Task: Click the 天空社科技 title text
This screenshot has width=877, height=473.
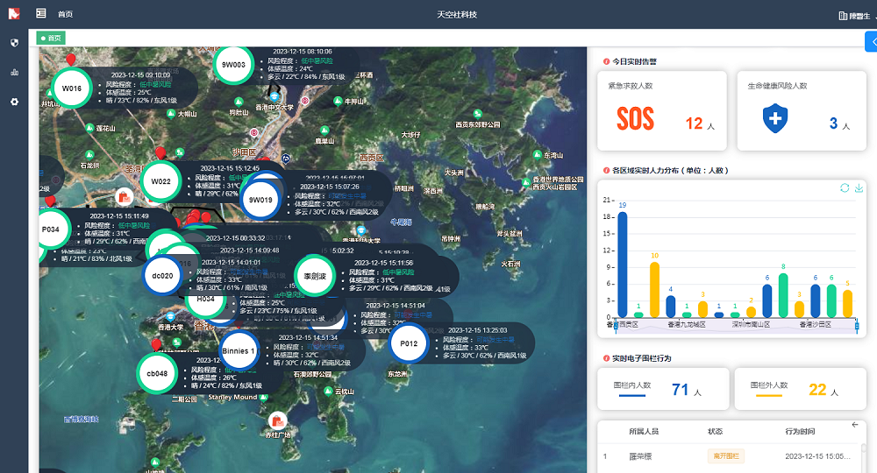Action: pyautogui.click(x=457, y=15)
